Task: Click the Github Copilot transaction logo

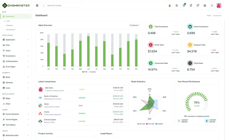Action: [40, 121]
